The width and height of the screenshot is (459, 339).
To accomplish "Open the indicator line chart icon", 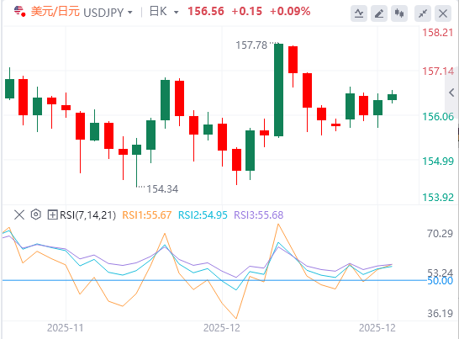I will (359, 13).
